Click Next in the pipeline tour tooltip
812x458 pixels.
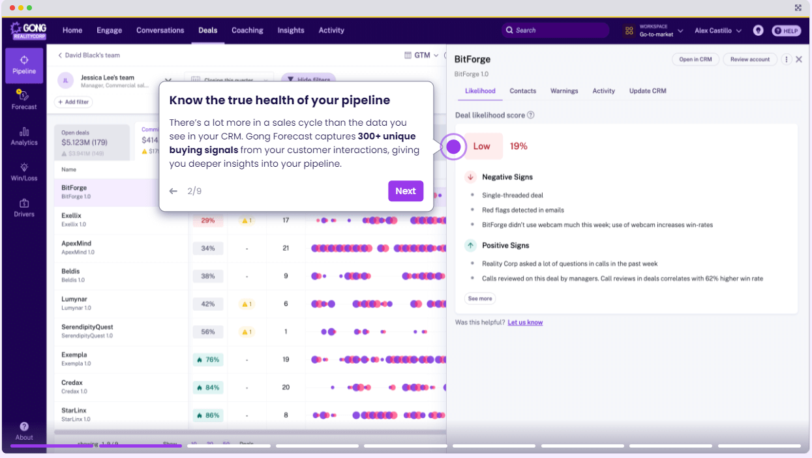[x=405, y=191]
